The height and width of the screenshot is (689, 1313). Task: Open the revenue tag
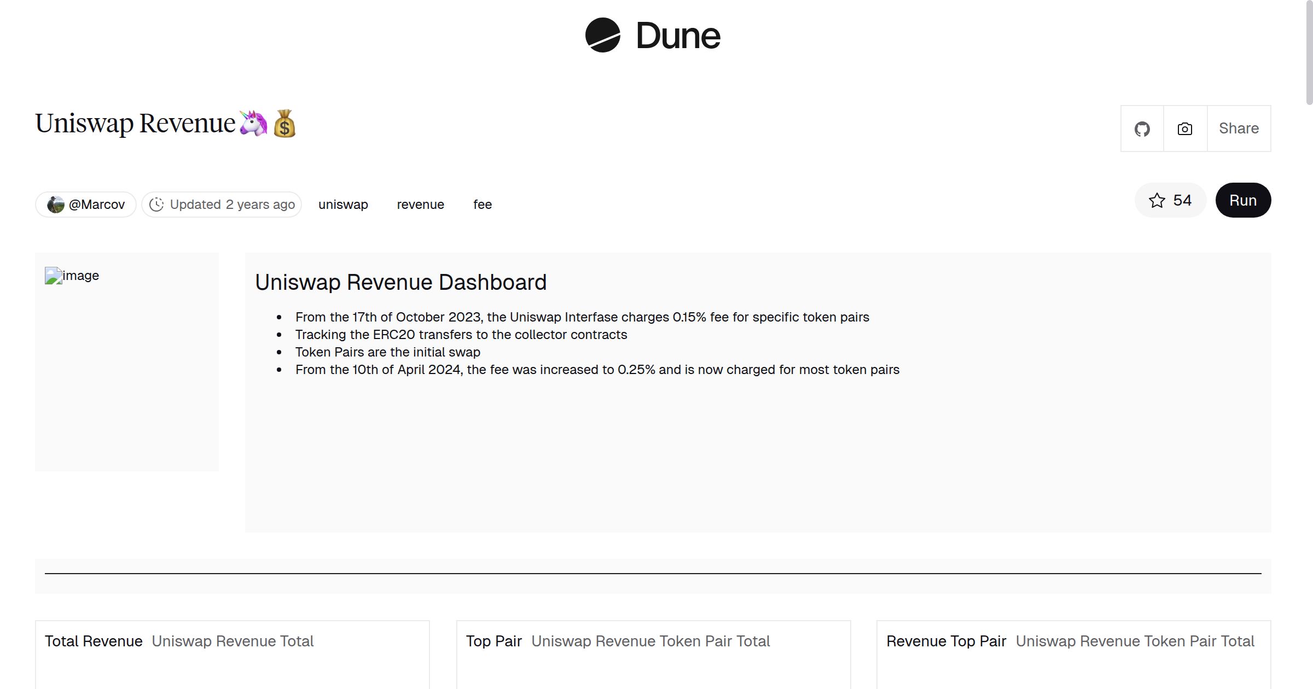[420, 204]
